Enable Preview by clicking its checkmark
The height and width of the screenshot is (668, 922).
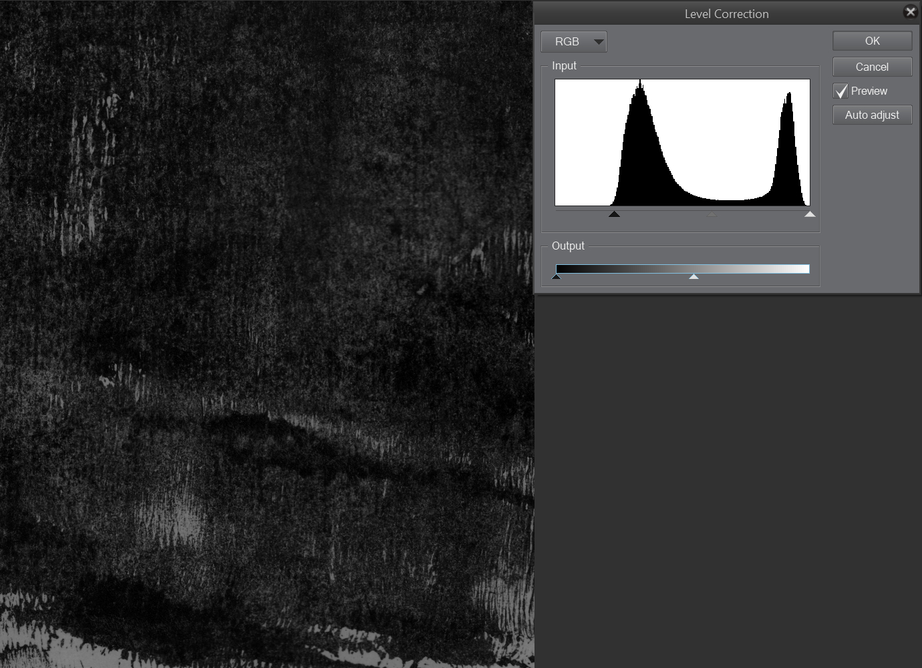[841, 91]
